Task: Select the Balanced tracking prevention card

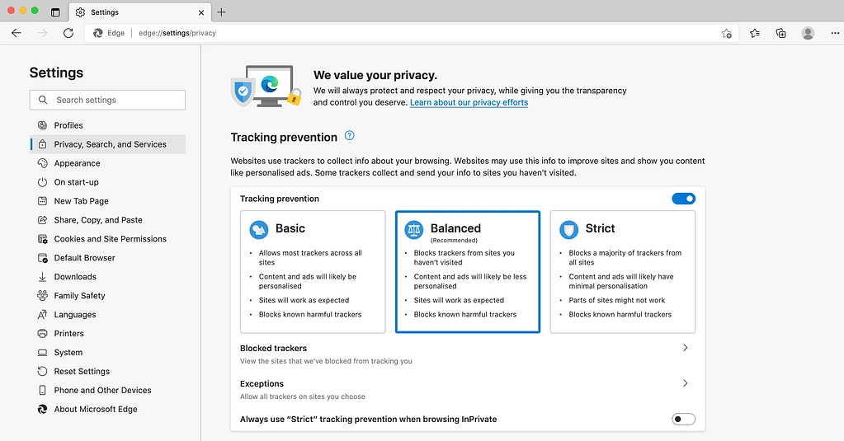Action: pyautogui.click(x=468, y=271)
